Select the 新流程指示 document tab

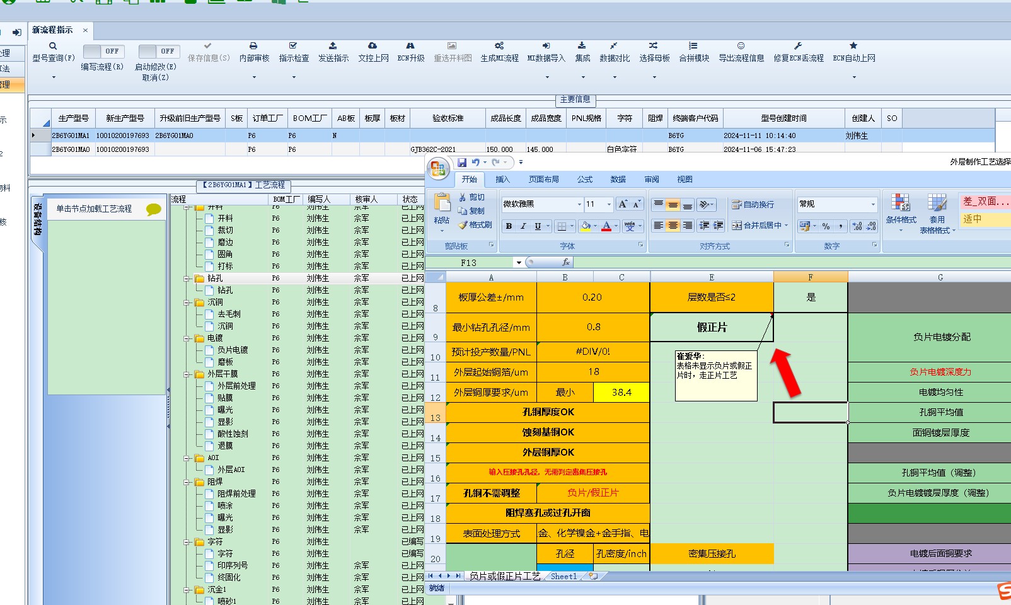click(x=52, y=30)
